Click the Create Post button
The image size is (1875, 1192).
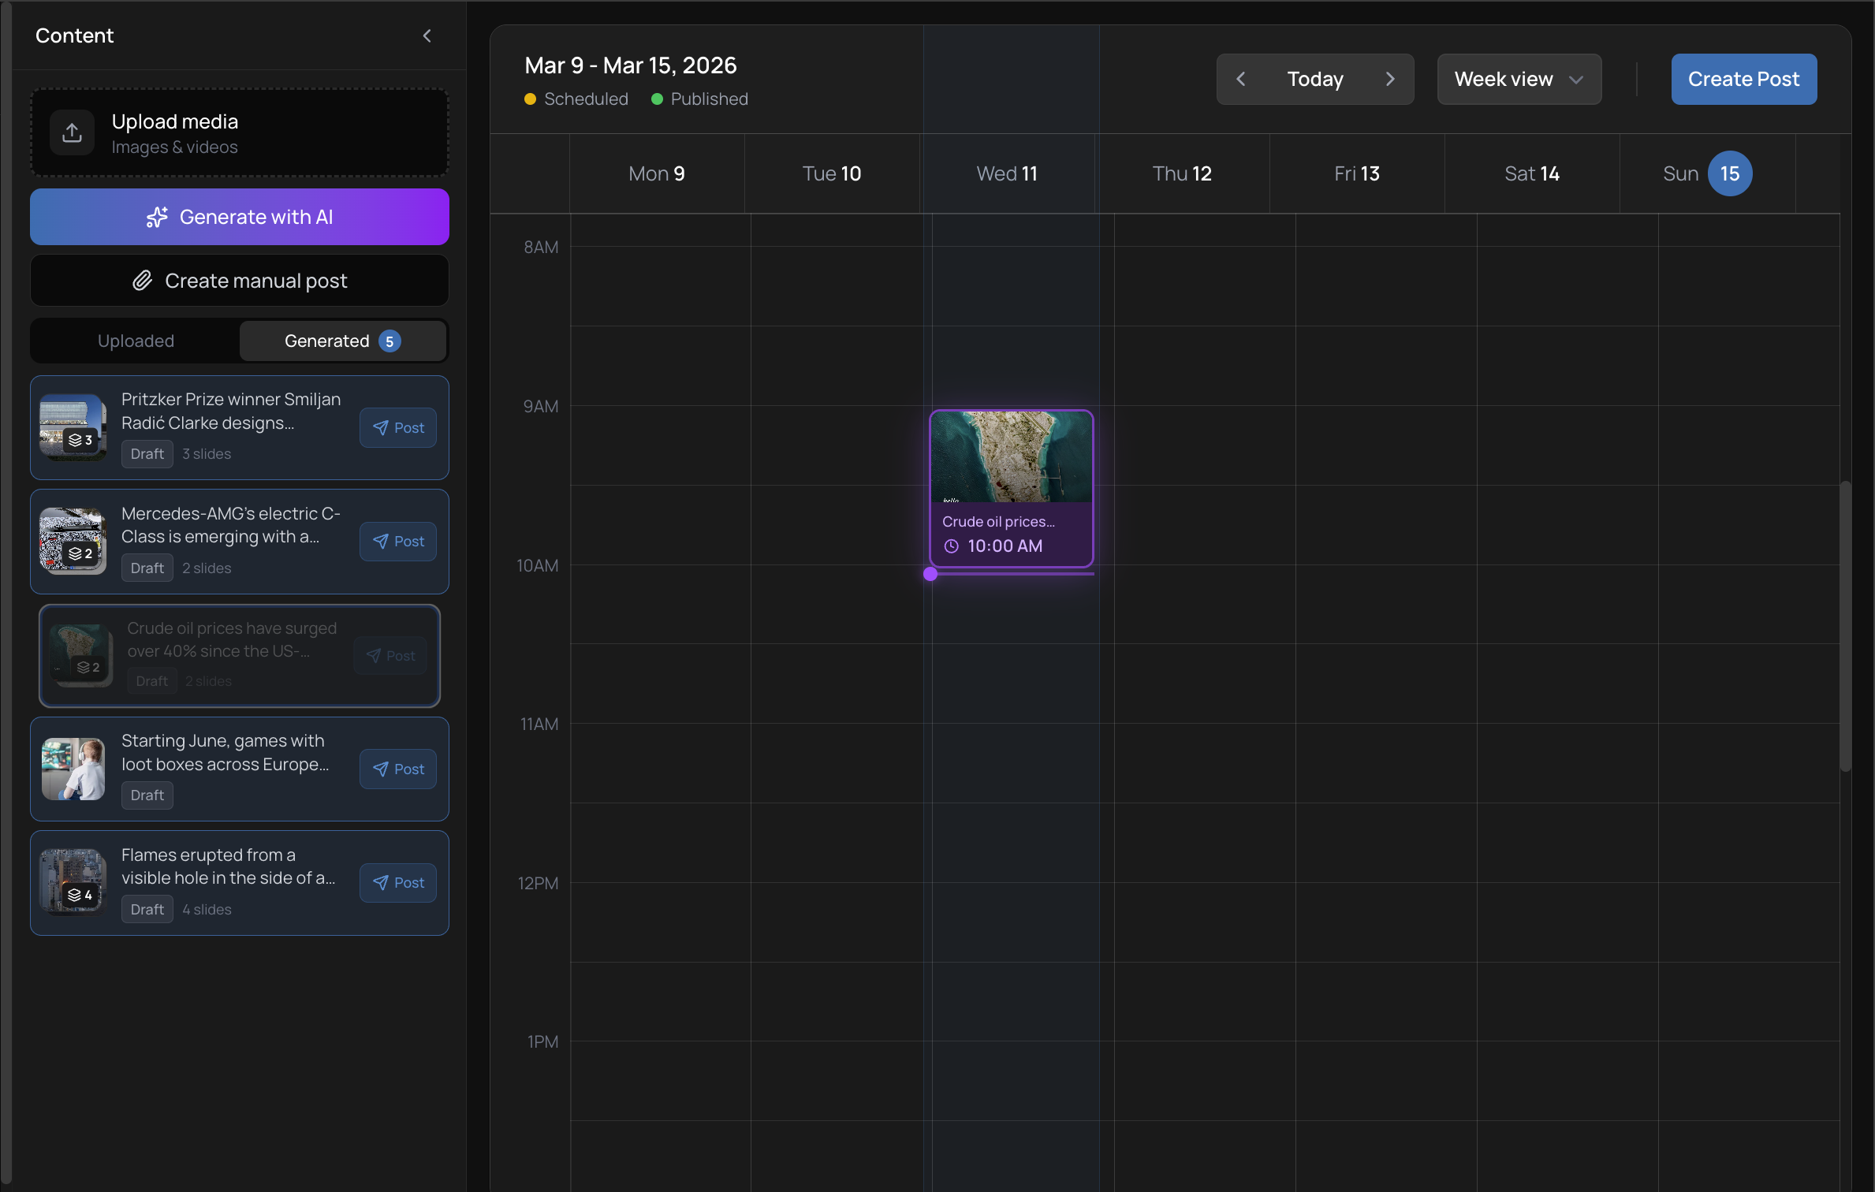(1743, 79)
